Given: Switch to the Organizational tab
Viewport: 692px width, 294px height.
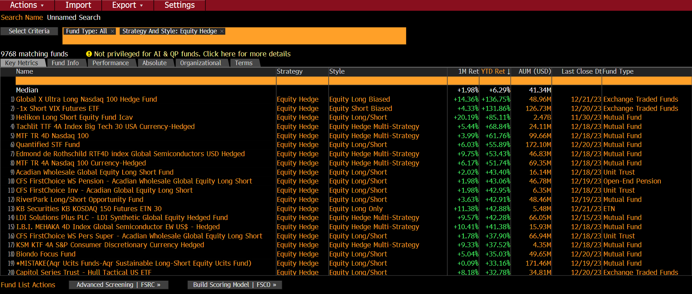Looking at the screenshot, I should tap(200, 63).
